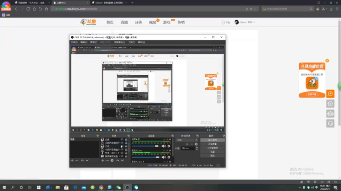Add a new scene with the plus icon in OBS Scenes panel

(x=72, y=160)
